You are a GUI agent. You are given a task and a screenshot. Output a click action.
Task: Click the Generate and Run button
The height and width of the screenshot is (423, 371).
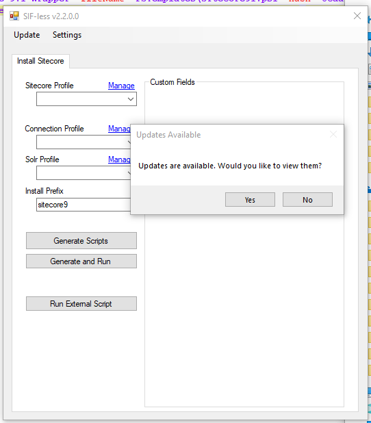click(81, 261)
